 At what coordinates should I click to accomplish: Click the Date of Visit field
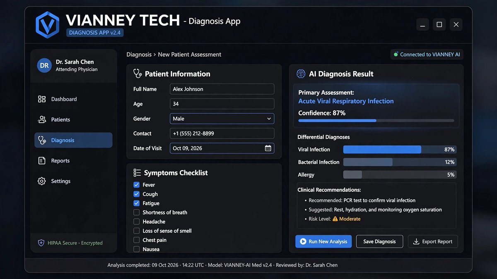pos(222,148)
